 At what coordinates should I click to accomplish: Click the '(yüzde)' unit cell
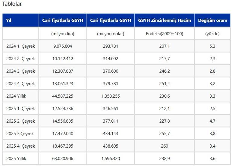tap(212, 34)
